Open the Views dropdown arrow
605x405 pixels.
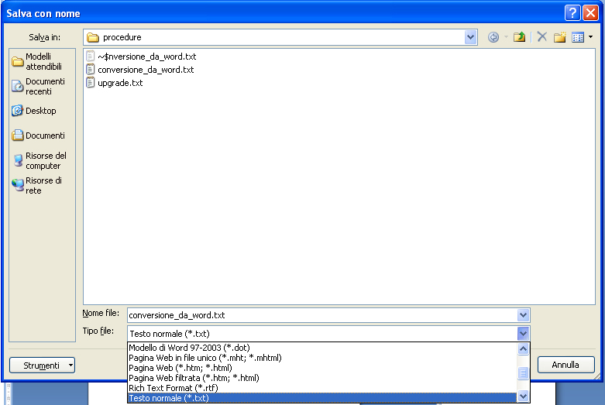click(591, 37)
